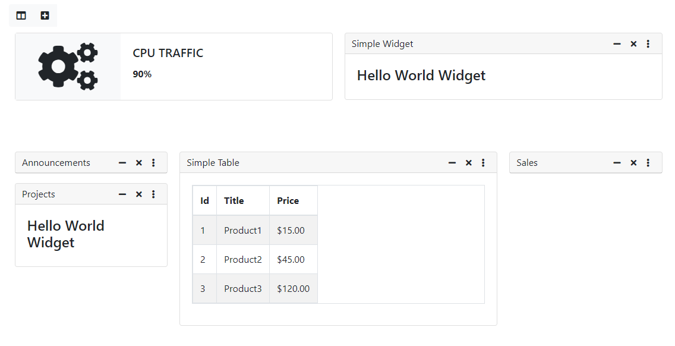
Task: Close the Sales widget
Action: click(x=633, y=162)
